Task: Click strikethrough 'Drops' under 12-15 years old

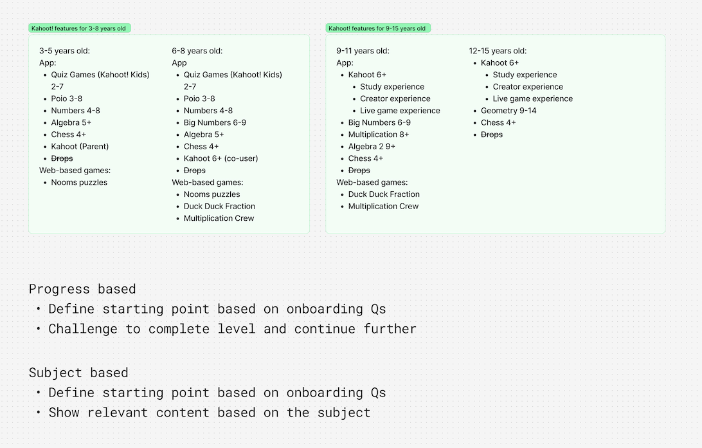Action: coord(492,135)
